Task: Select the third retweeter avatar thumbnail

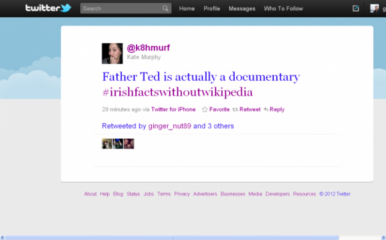Action: click(129, 144)
